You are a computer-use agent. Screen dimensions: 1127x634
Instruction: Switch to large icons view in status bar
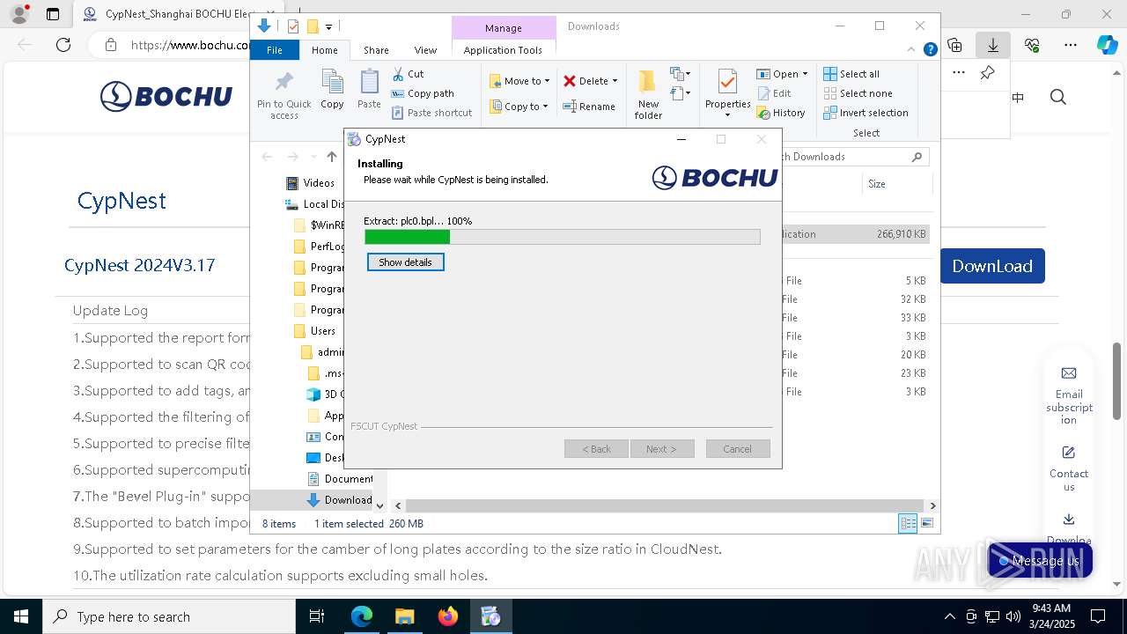926,524
